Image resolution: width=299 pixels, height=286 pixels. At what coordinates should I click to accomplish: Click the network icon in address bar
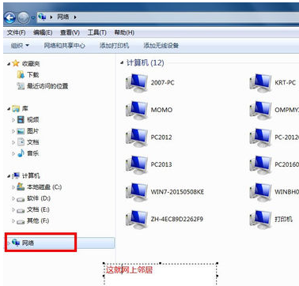[x=43, y=17]
